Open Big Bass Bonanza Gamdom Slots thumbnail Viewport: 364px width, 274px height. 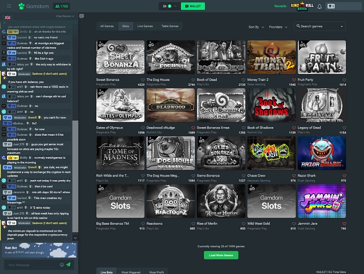120,201
